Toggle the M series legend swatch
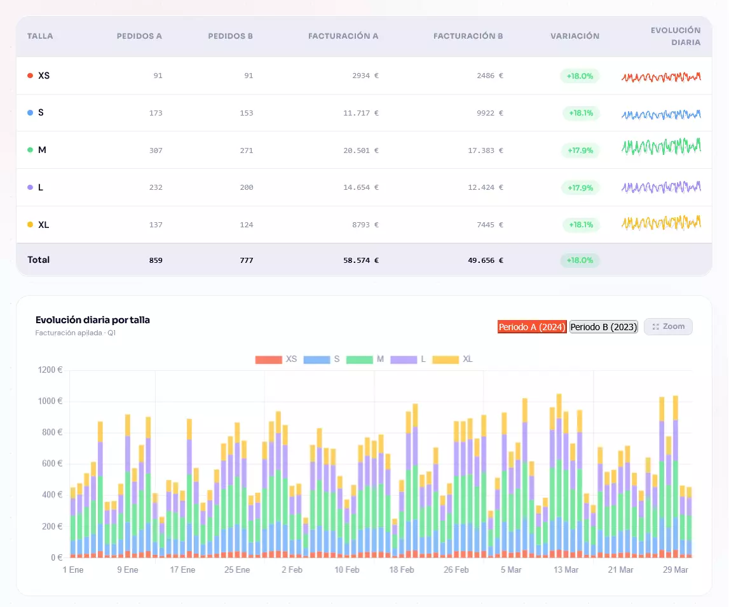The width and height of the screenshot is (729, 607). click(358, 359)
